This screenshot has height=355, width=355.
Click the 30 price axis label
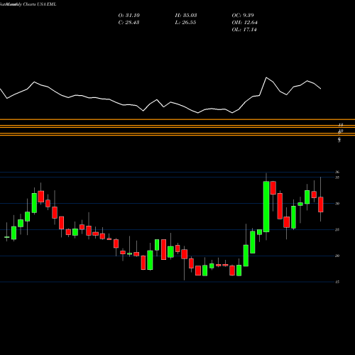coord(337,204)
